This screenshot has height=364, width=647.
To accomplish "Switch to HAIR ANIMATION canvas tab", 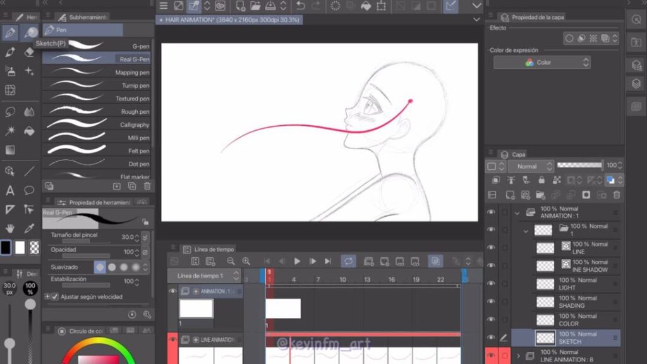I will pos(229,20).
